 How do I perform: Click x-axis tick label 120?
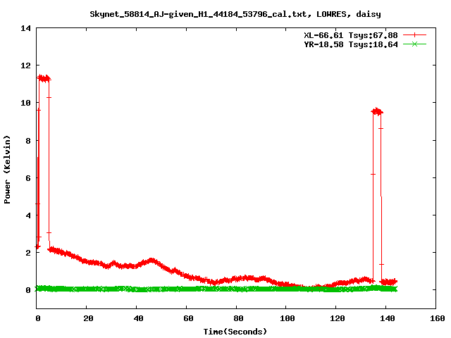click(x=338, y=318)
